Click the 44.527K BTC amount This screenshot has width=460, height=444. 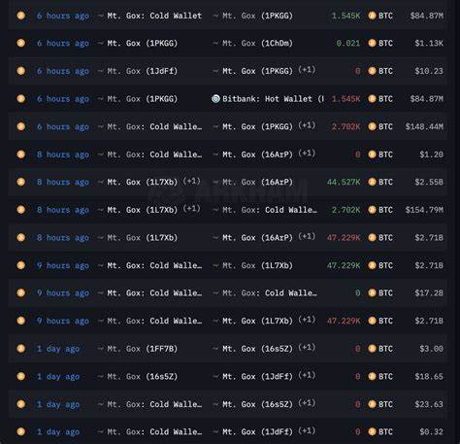tap(344, 183)
